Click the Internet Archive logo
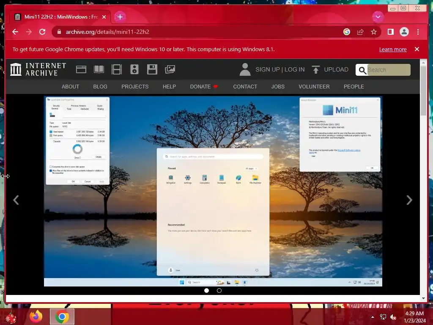The image size is (433, 325). pos(38,69)
